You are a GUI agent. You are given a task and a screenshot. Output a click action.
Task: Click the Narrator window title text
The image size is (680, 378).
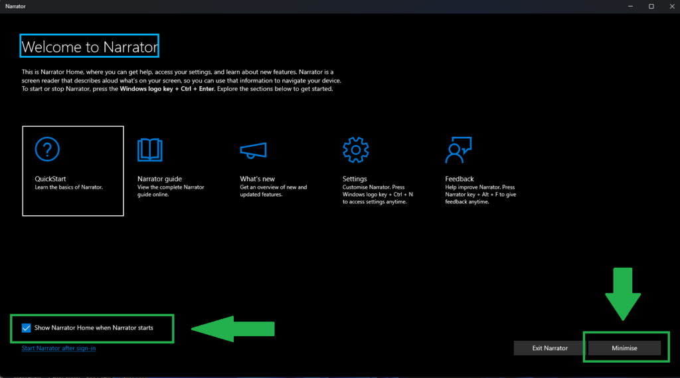tap(16, 7)
